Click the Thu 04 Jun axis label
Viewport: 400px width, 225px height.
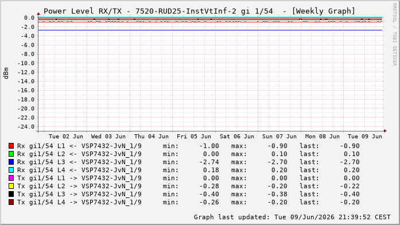[152, 137]
